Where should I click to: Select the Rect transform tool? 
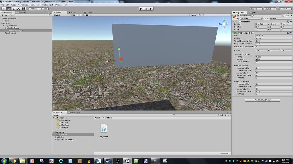coord(24,9)
